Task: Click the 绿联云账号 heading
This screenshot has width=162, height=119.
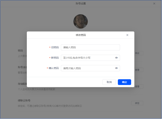Action: 24,101
